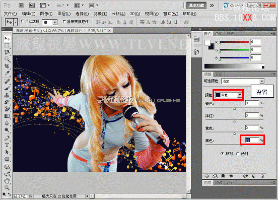278x200 pixels.
Task: Toggle adjustment layer visibility eye icon
Action: (x=231, y=176)
